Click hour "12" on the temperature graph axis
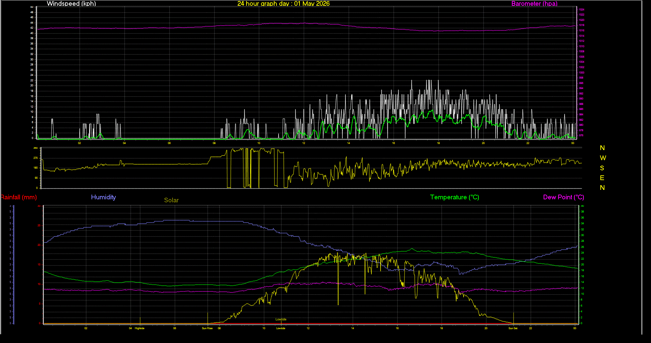651x343 pixels. coord(308,328)
